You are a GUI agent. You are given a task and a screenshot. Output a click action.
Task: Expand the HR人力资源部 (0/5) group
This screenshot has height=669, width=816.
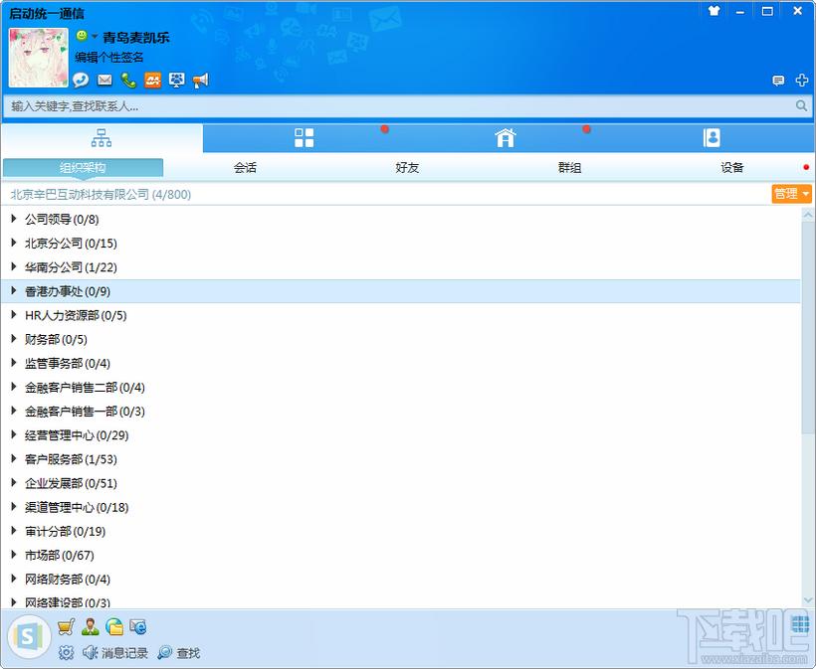pyautogui.click(x=14, y=315)
